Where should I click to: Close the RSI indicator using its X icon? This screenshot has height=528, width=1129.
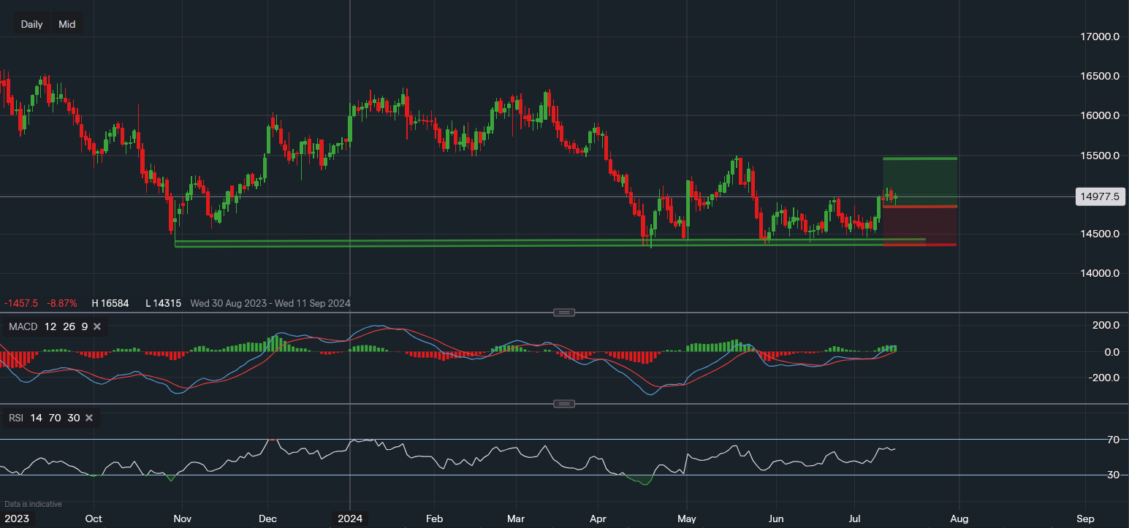89,418
